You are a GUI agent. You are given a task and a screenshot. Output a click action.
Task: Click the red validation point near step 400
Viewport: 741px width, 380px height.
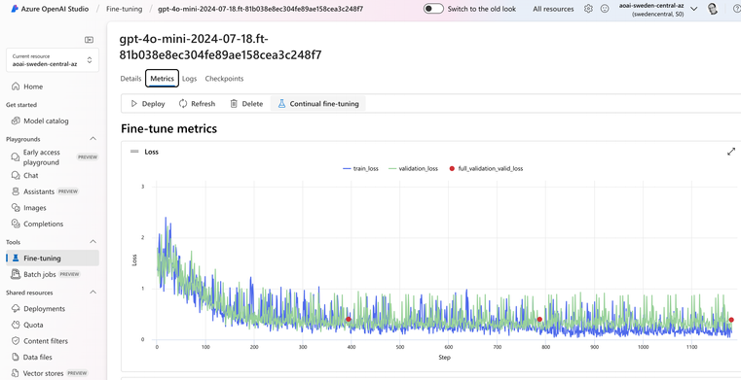[349, 319]
